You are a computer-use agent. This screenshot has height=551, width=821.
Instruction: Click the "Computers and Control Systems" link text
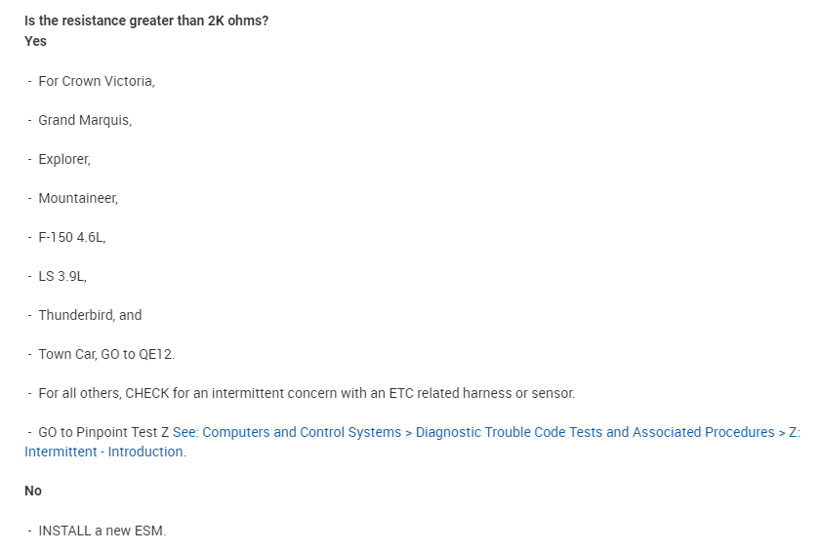pyautogui.click(x=302, y=432)
